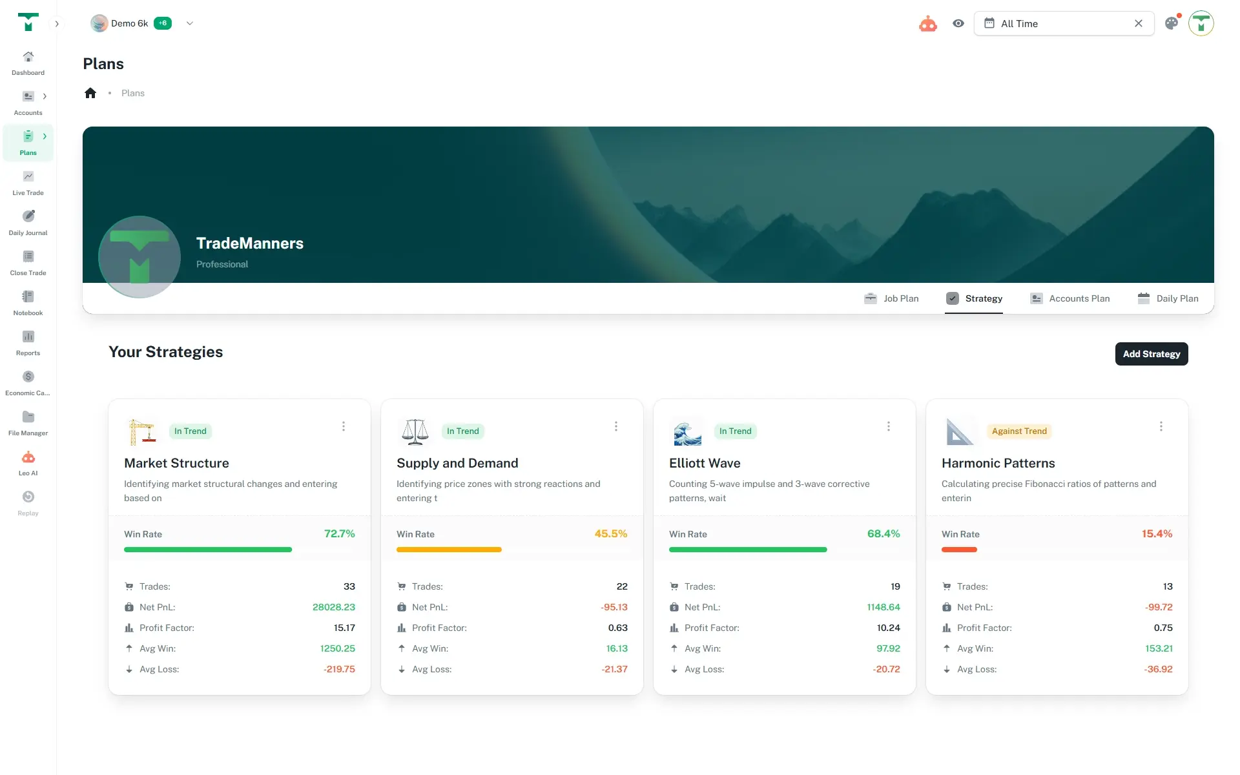Click the robot assistant icon in the header
This screenshot has height=775, width=1240.
tap(928, 23)
